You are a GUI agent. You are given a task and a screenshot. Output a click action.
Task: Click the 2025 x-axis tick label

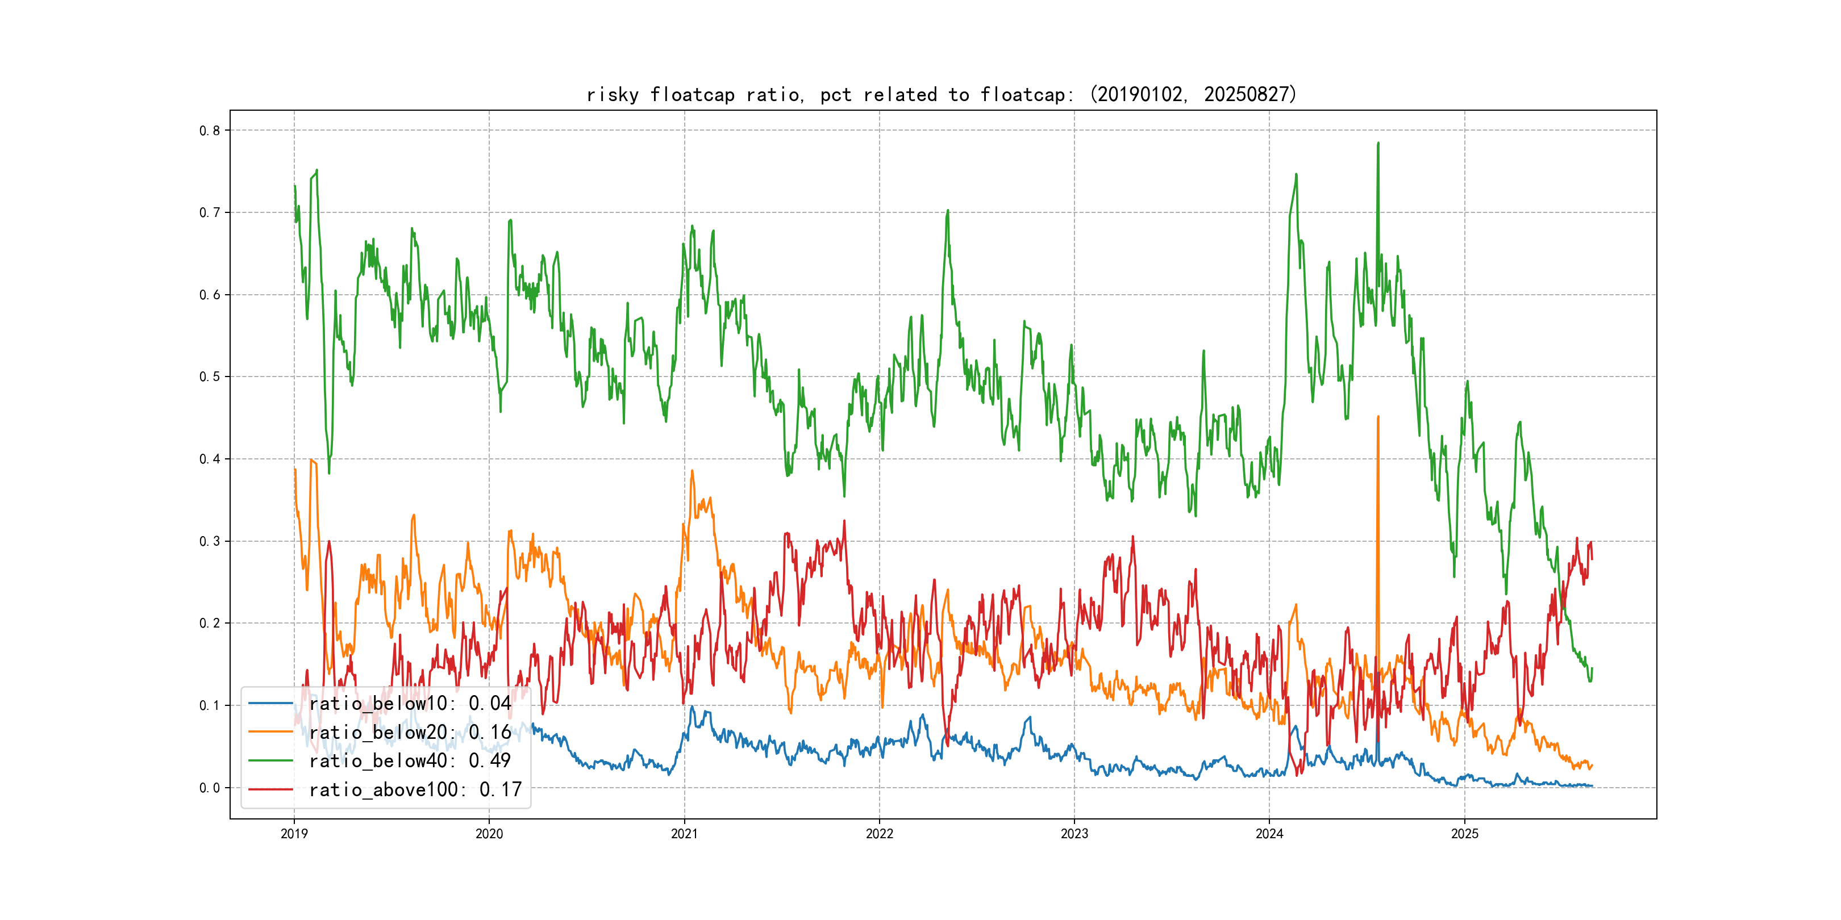1464,834
